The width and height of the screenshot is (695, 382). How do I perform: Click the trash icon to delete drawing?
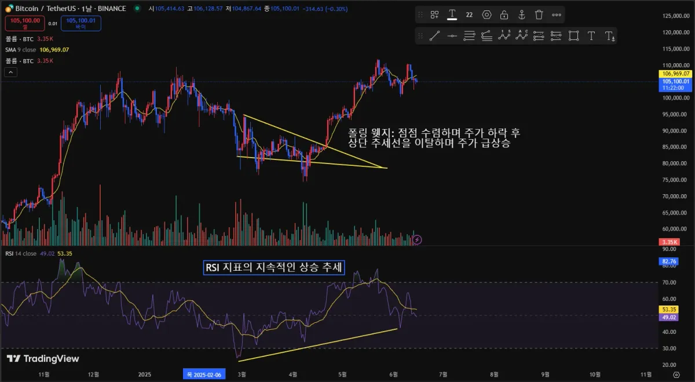(x=539, y=15)
